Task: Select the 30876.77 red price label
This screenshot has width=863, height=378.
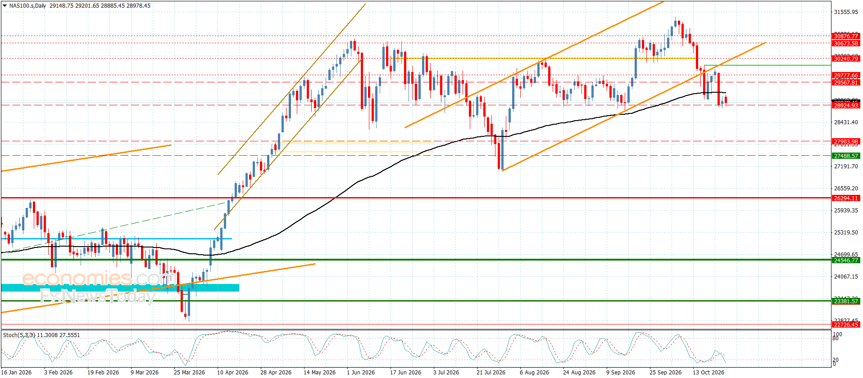Action: pos(846,36)
